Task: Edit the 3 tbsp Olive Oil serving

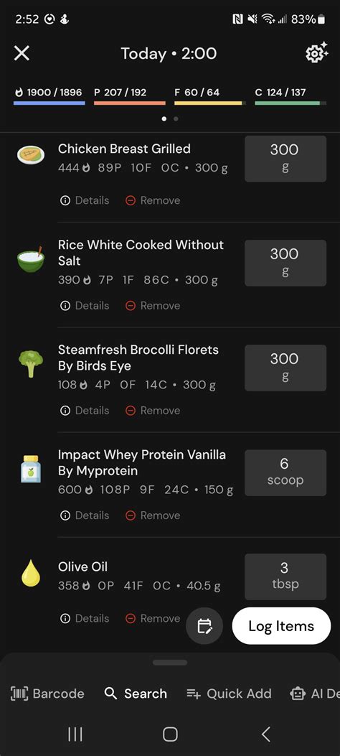Action: click(285, 577)
